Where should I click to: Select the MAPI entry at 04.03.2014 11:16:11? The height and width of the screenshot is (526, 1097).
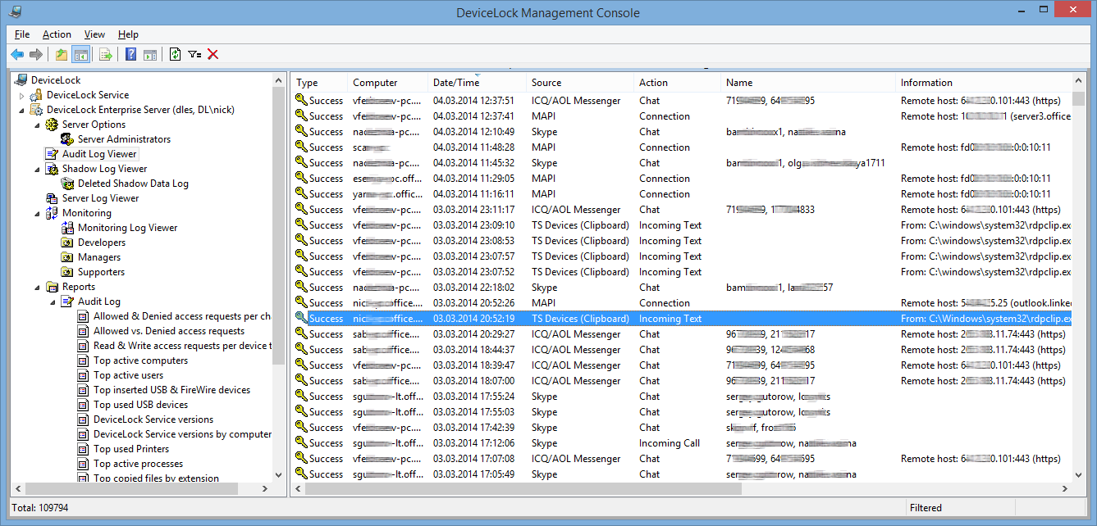pyautogui.click(x=682, y=194)
